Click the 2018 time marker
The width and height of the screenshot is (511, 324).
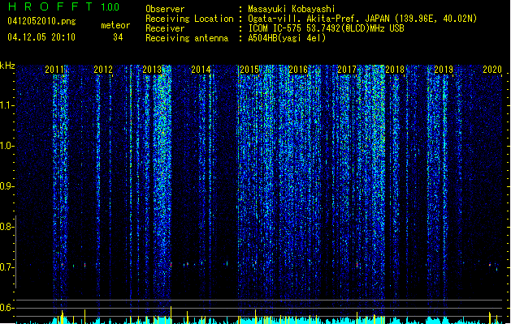point(395,69)
